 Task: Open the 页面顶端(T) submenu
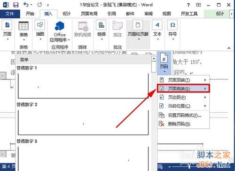coord(183,80)
